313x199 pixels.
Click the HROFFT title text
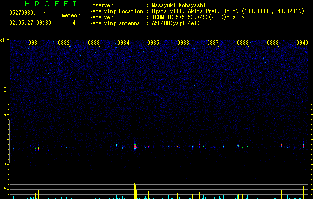tap(51, 4)
